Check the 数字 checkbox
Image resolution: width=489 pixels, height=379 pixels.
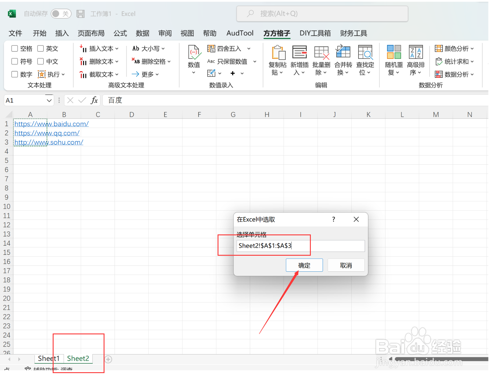[x=15, y=74]
